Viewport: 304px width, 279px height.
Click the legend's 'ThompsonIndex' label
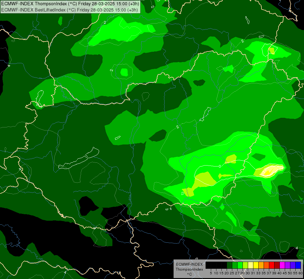point(189,269)
